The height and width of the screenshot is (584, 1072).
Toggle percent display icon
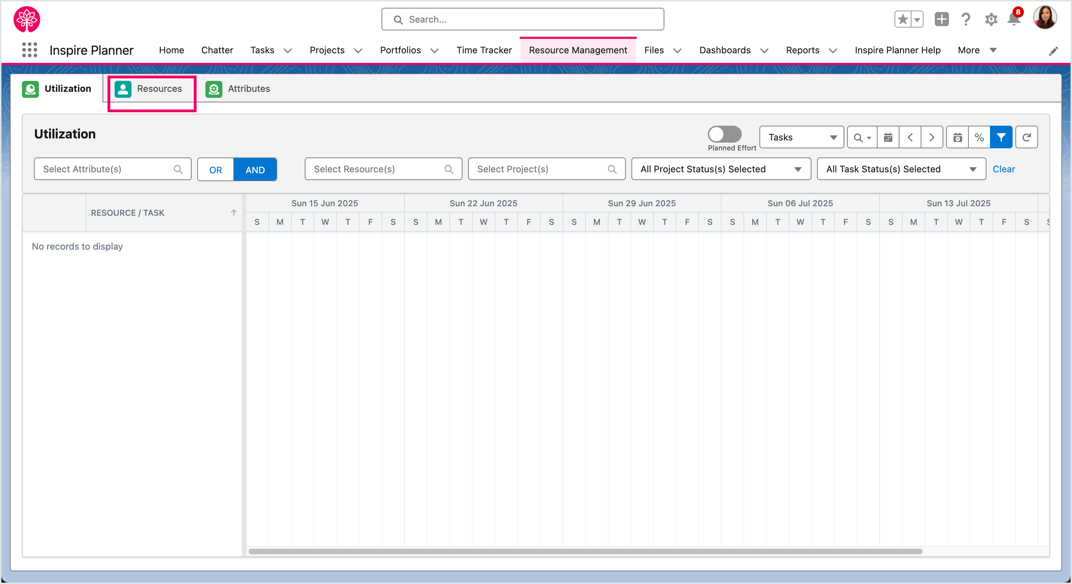pos(979,138)
